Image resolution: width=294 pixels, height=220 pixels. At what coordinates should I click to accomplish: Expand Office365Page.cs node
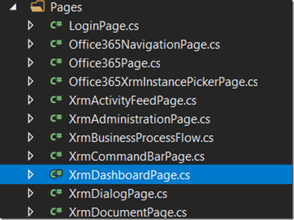coord(31,63)
